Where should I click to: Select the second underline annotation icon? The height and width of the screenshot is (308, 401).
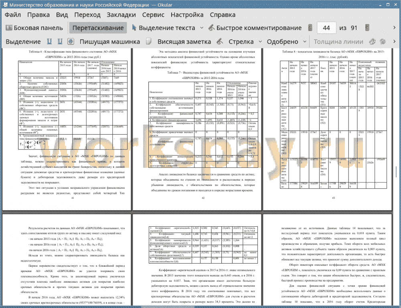point(60,42)
